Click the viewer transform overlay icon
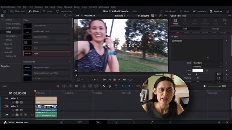 (x=78, y=79)
